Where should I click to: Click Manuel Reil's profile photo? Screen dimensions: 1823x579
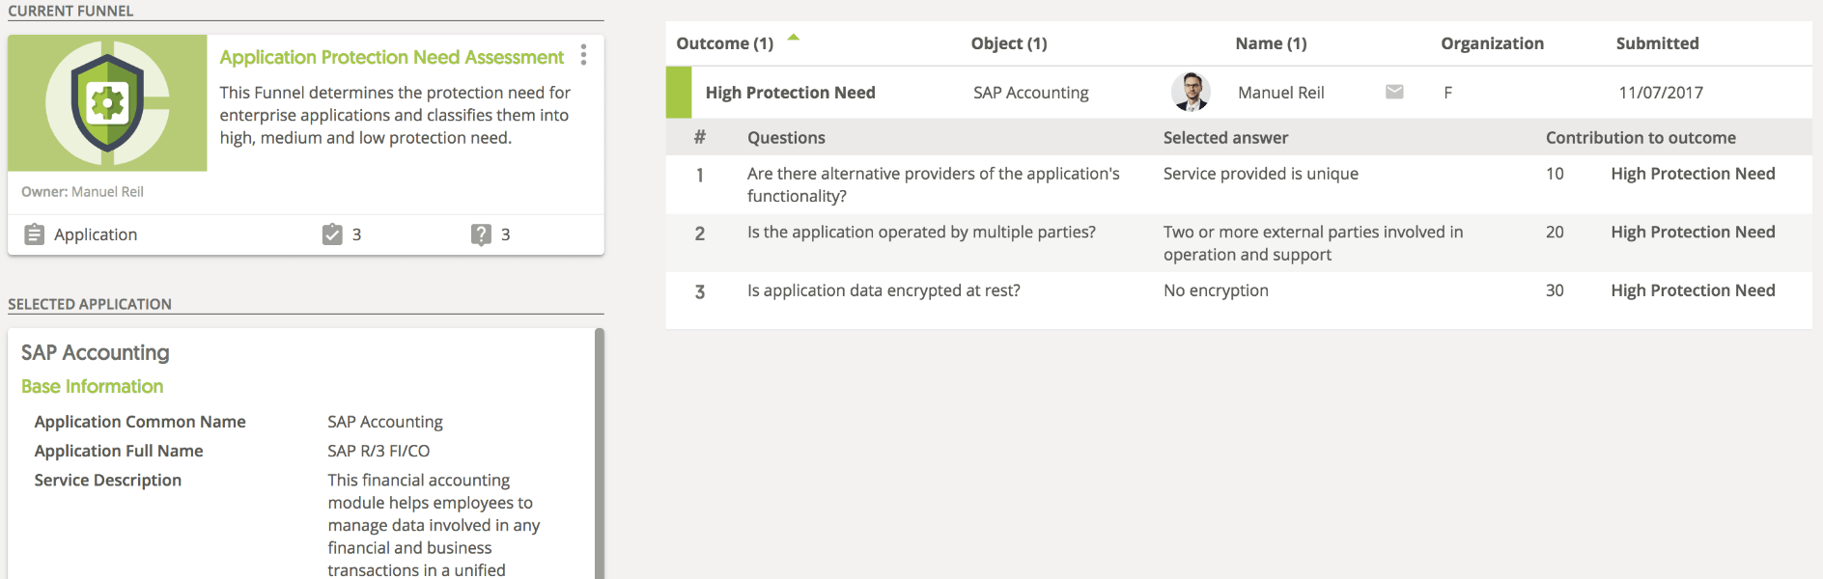tap(1191, 92)
